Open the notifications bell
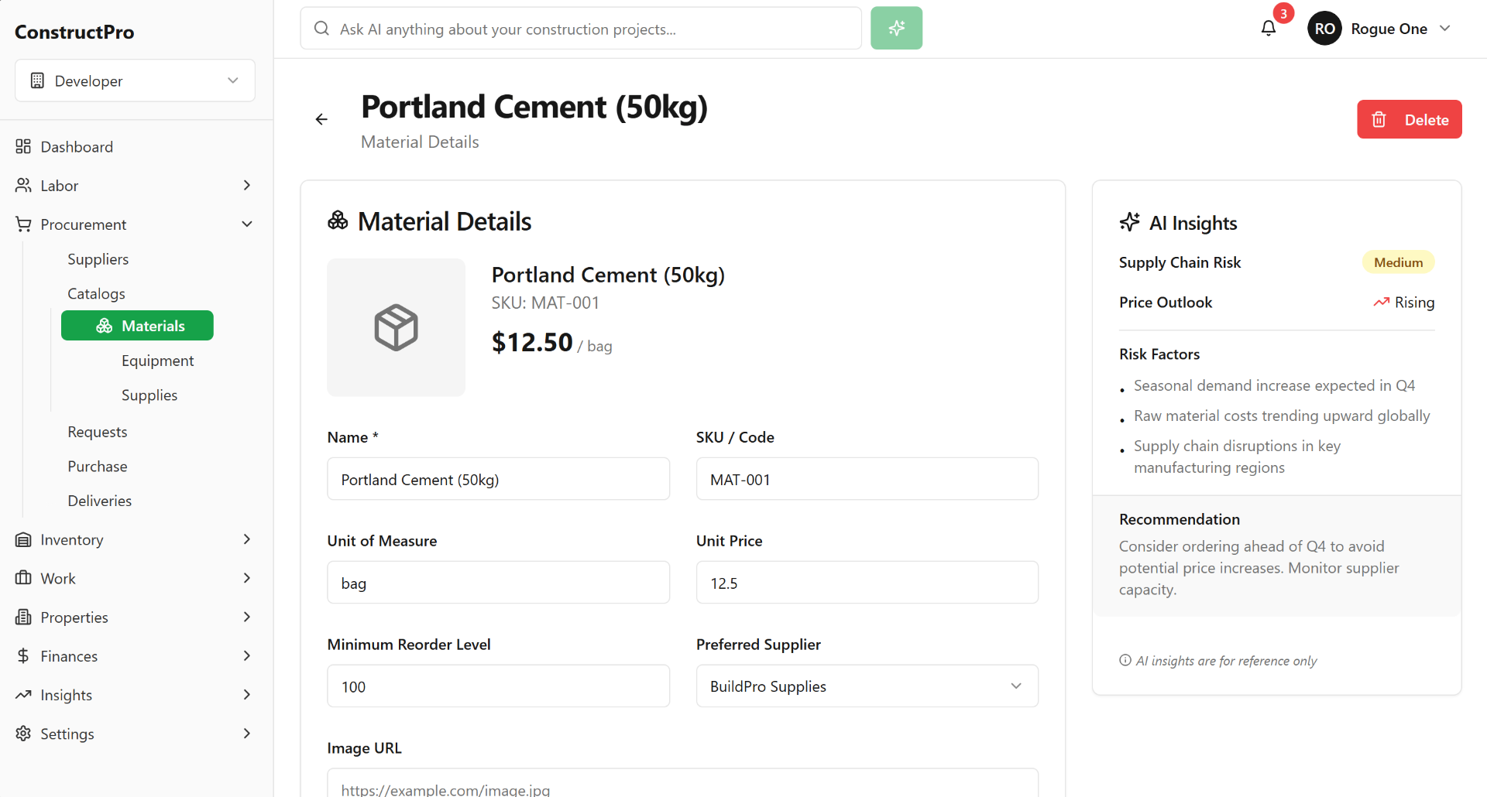 pyautogui.click(x=1269, y=29)
